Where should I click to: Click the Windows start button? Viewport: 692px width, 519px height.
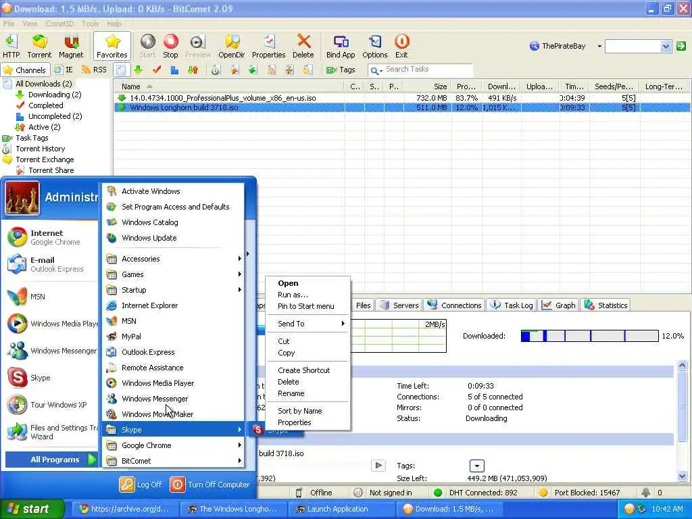pyautogui.click(x=31, y=509)
